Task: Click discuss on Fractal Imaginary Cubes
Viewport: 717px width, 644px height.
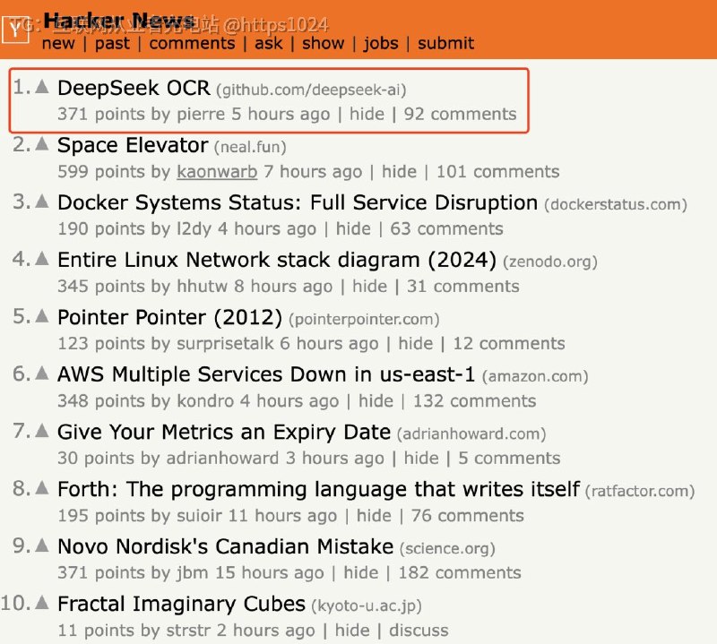Action: tap(419, 631)
